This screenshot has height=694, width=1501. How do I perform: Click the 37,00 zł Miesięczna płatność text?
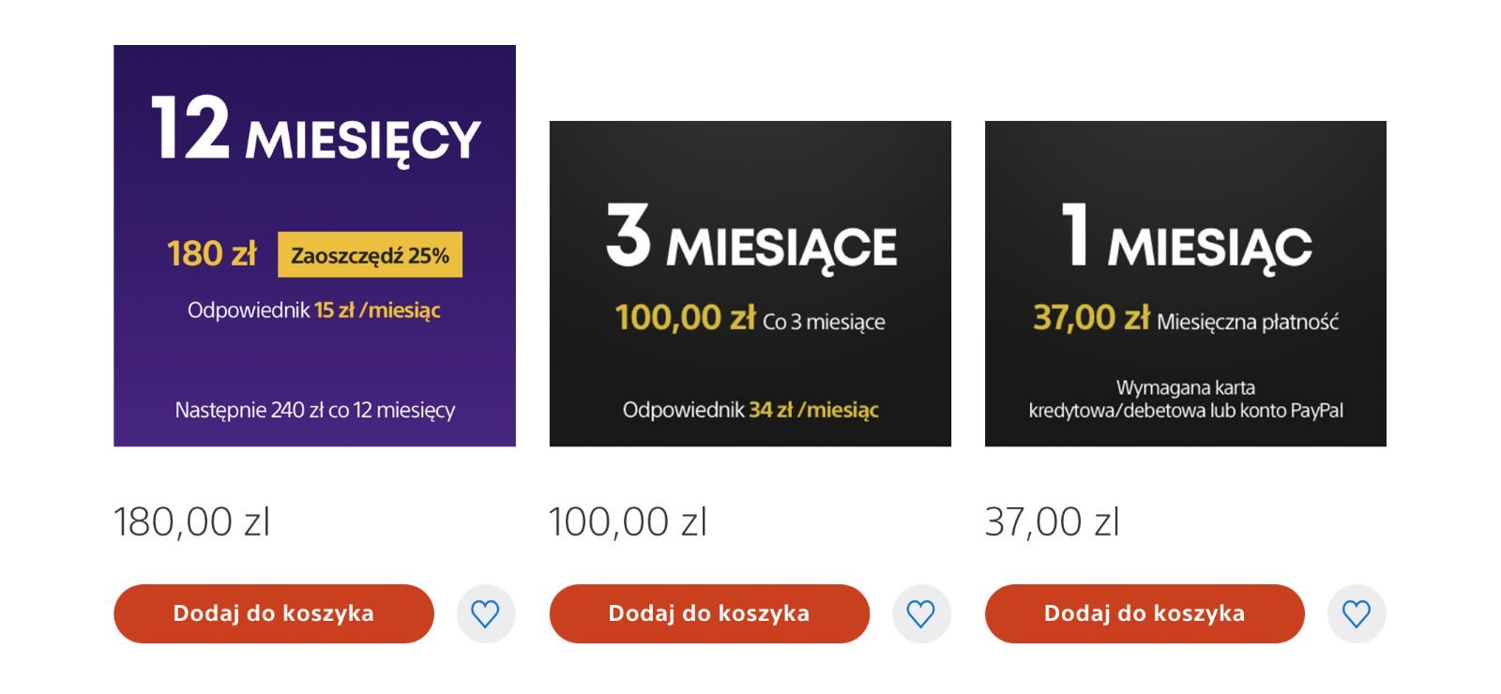pyautogui.click(x=1186, y=319)
